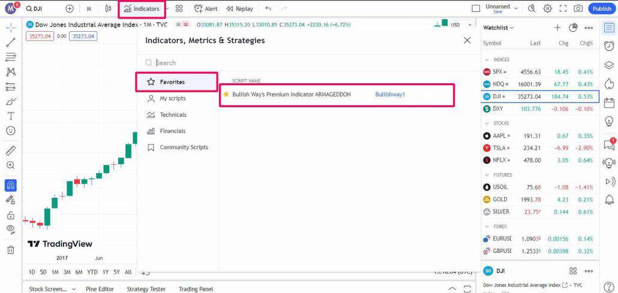
Task: Select TSLA in the watchlist
Action: pos(539,148)
